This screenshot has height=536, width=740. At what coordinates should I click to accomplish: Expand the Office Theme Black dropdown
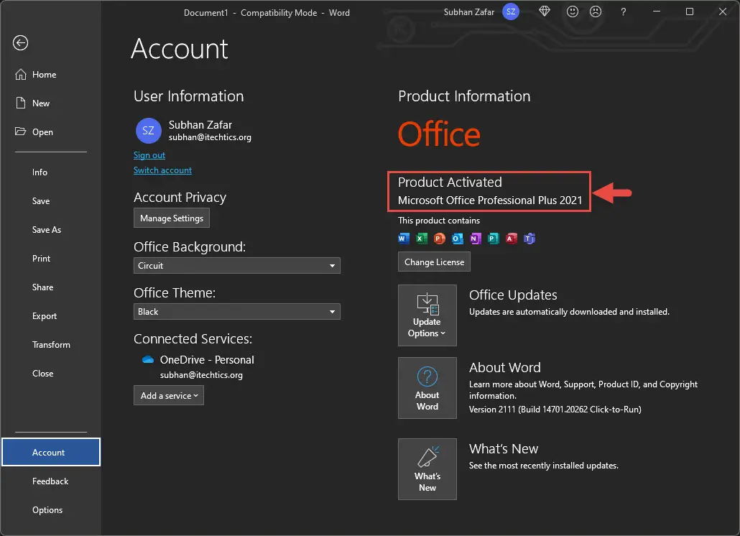click(x=237, y=311)
